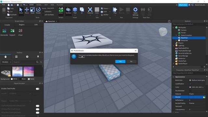Switch to the PLUGINS ribbon tab
This screenshot has height=117, width=208.
(x=60, y=5)
